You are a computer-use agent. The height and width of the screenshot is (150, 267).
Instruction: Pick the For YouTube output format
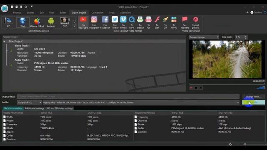(x=83, y=23)
